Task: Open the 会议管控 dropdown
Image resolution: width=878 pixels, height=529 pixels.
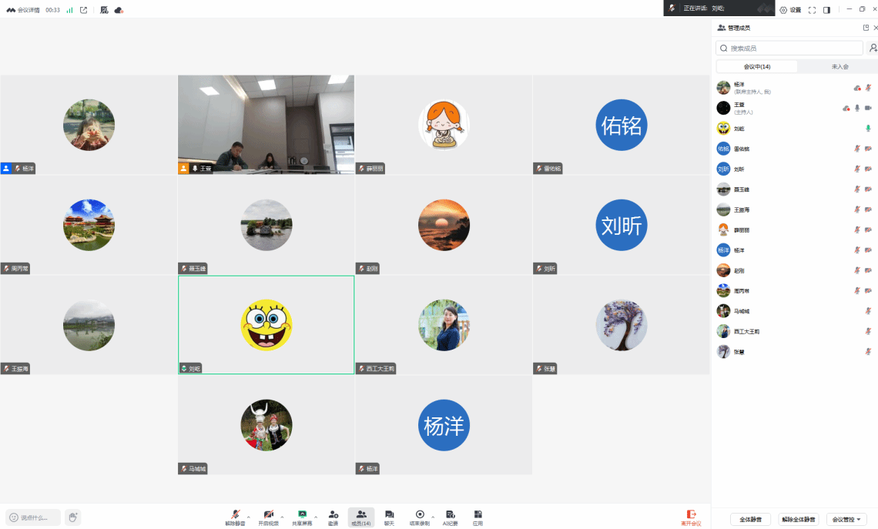Action: pos(846,520)
